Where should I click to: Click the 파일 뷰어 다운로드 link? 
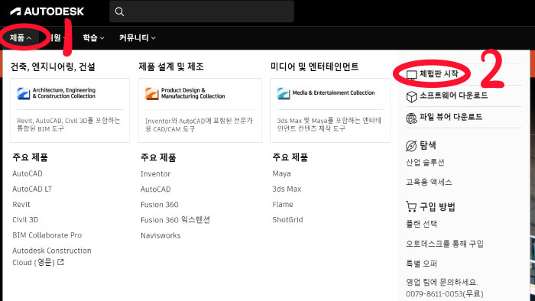[x=451, y=117]
